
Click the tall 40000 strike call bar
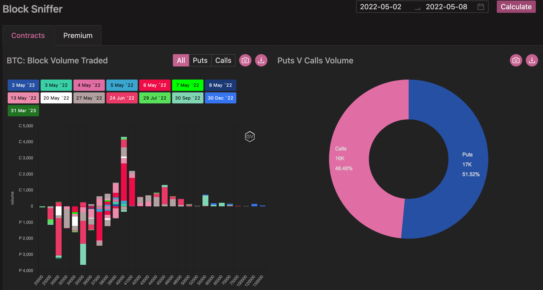[x=124, y=171]
